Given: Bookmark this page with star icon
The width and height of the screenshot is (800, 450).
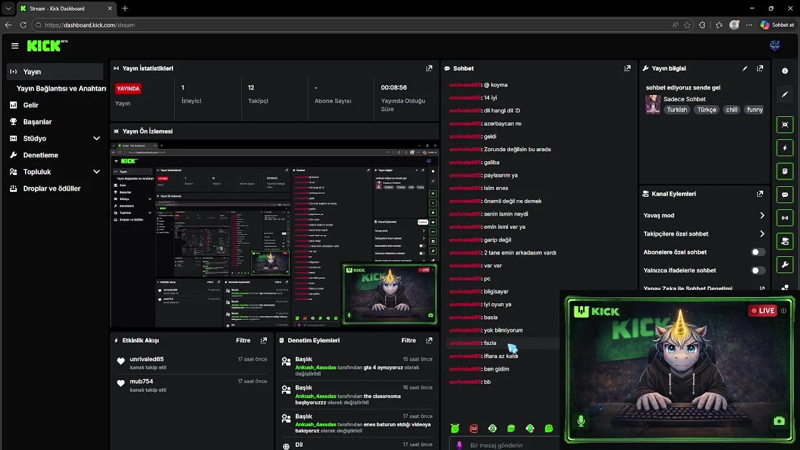Looking at the screenshot, I should (x=687, y=25).
